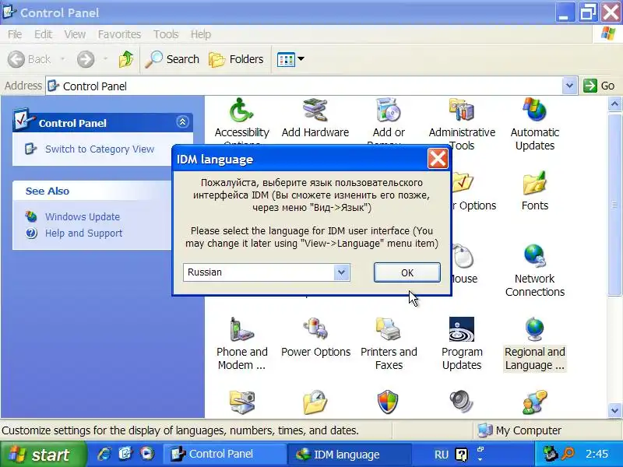
Task: Open the Help menu
Action: [201, 34]
